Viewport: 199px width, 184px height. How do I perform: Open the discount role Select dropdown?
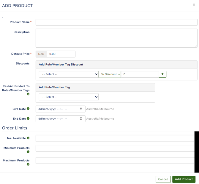(x=69, y=74)
